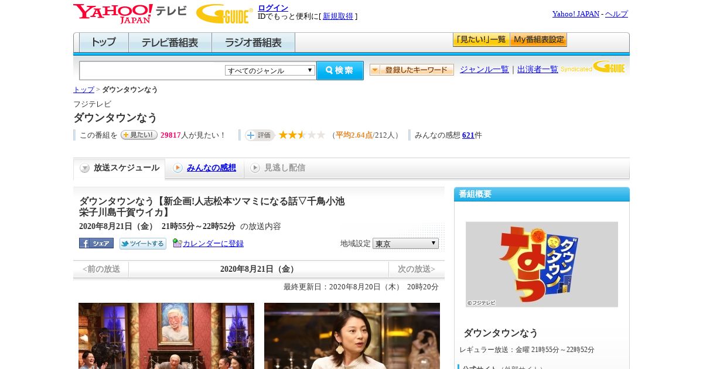This screenshot has height=369, width=703.
Task: Click the Facebook シェア button
Action: (x=96, y=243)
